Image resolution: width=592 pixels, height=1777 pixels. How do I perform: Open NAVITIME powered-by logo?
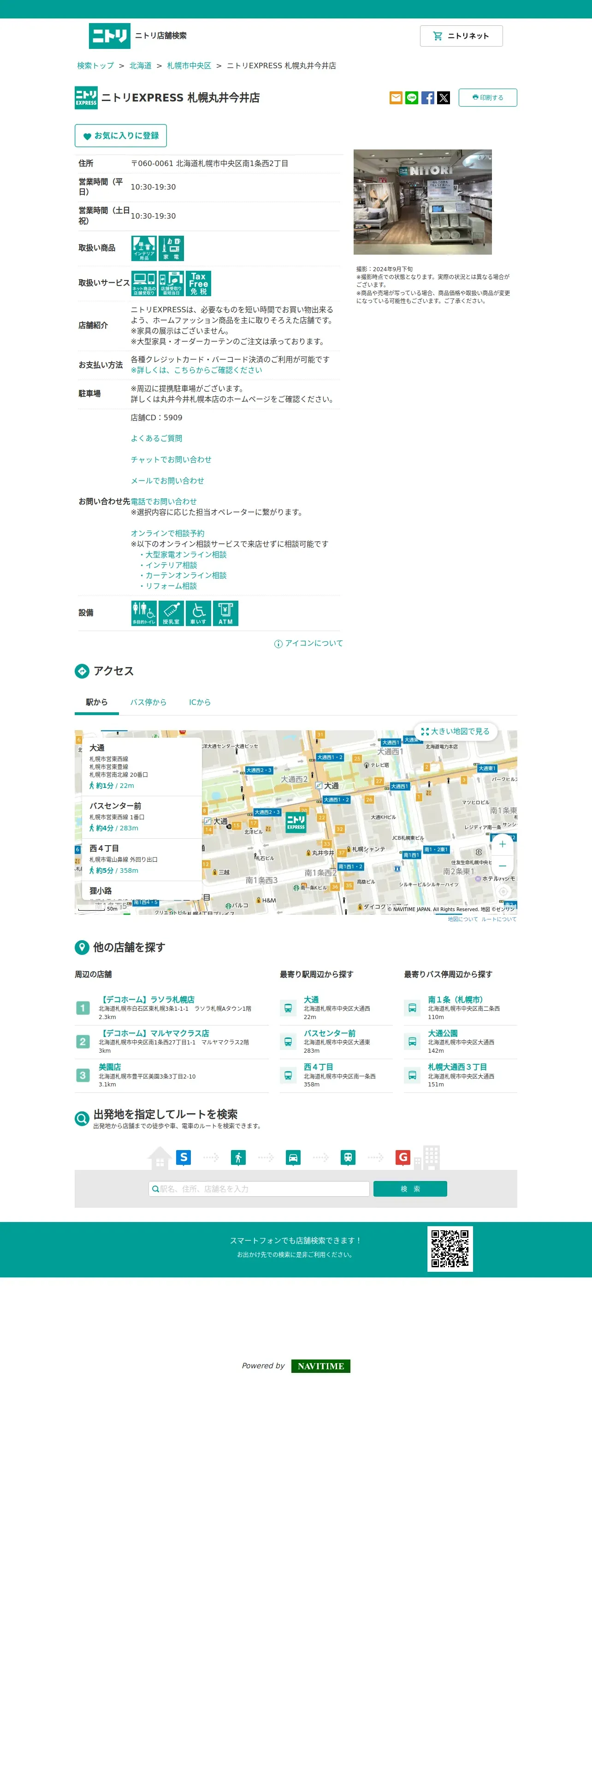pos(320,1366)
